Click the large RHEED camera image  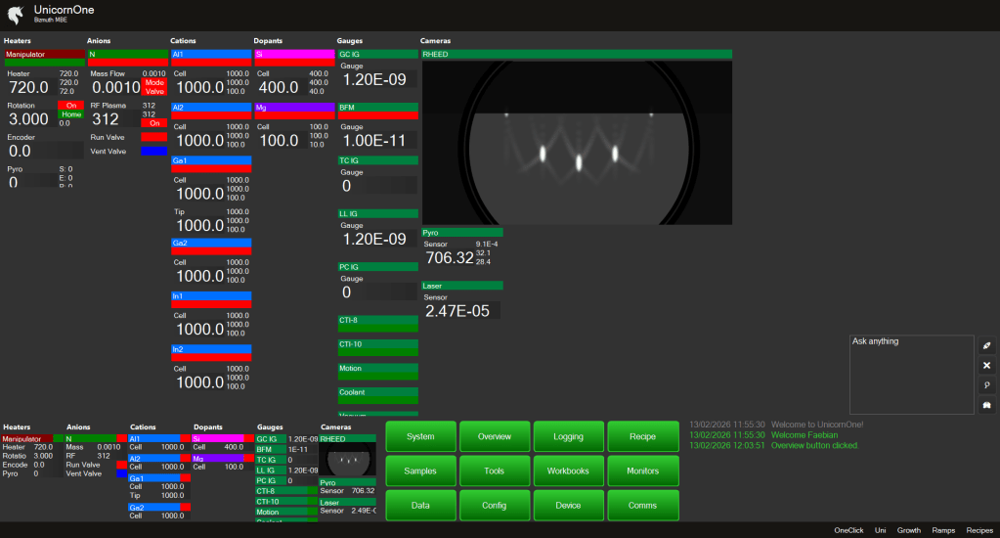[x=577, y=143]
